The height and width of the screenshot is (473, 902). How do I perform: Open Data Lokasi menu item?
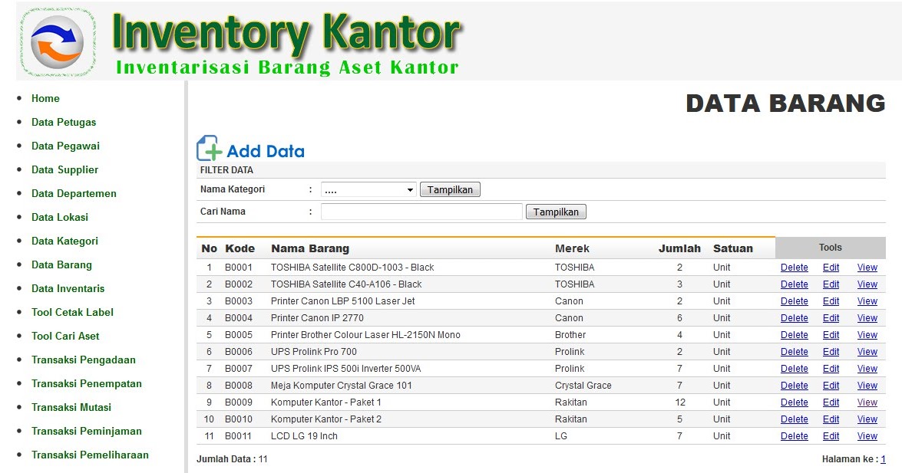coord(60,217)
